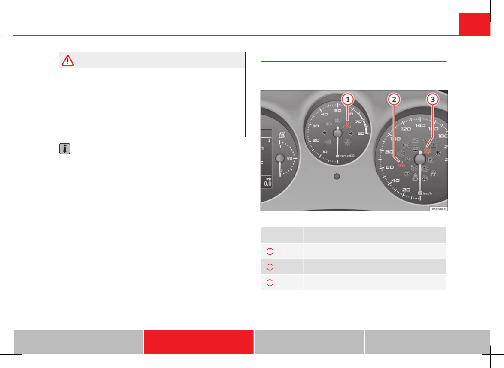
Task: Select the red tab in bottom navigation bar
Action: [199, 342]
